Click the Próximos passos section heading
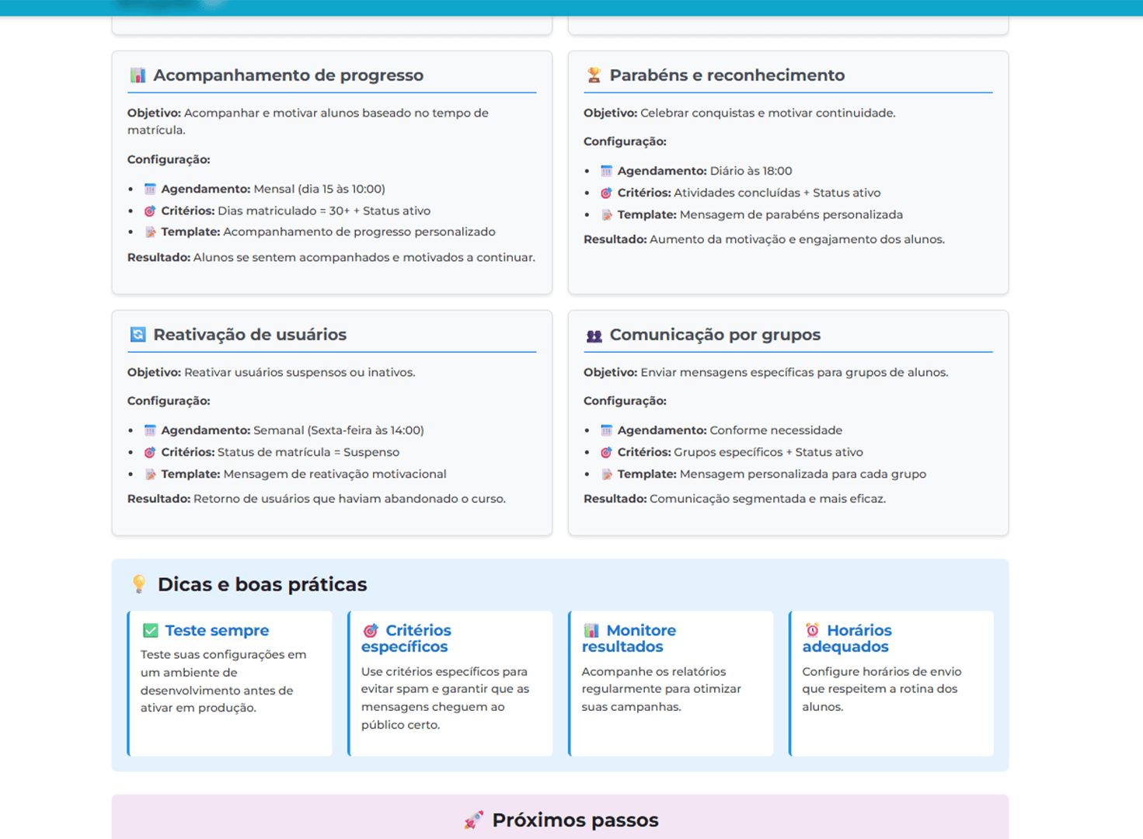 pyautogui.click(x=575, y=820)
